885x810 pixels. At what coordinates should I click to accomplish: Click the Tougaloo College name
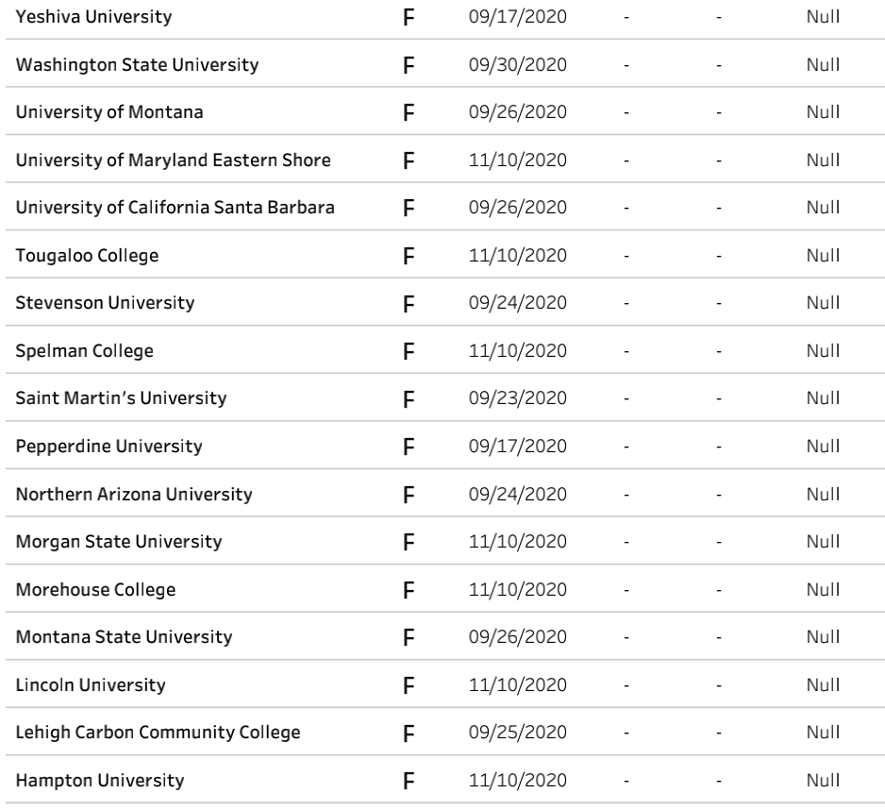pos(87,256)
